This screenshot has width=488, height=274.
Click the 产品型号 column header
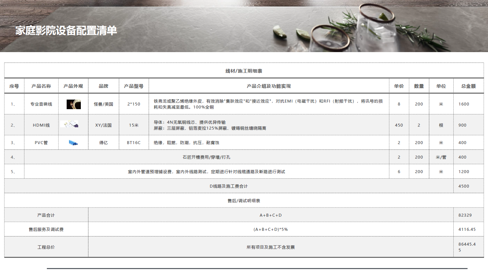coord(134,86)
